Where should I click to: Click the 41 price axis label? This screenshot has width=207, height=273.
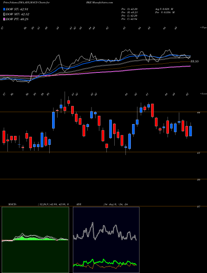tap(198, 153)
